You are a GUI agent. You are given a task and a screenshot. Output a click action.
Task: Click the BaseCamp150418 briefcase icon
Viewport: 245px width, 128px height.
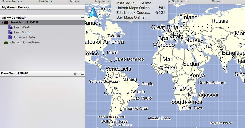(6, 22)
